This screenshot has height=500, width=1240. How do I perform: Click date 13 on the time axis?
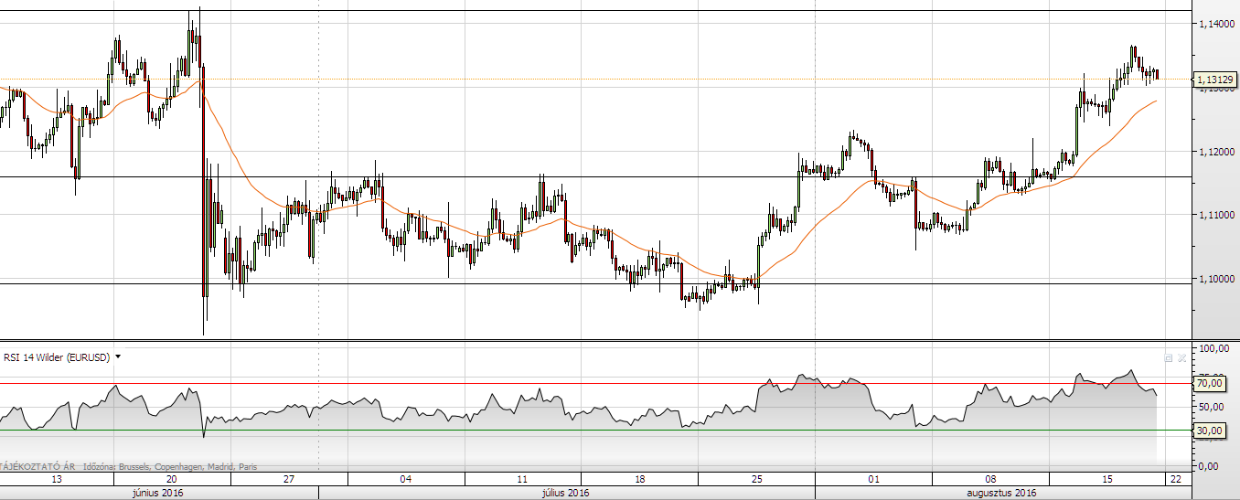(56, 479)
